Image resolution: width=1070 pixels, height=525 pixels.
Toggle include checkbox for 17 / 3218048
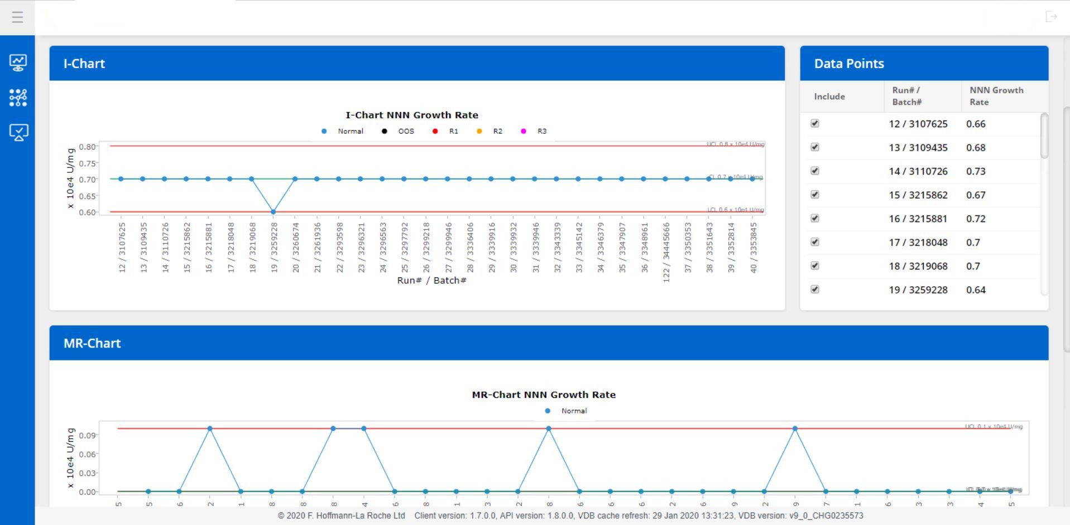pyautogui.click(x=815, y=242)
